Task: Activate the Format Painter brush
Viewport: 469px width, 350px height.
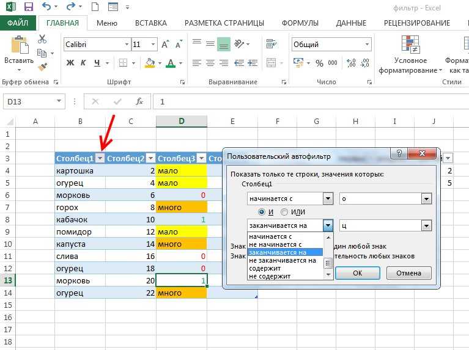Action: 43,67
